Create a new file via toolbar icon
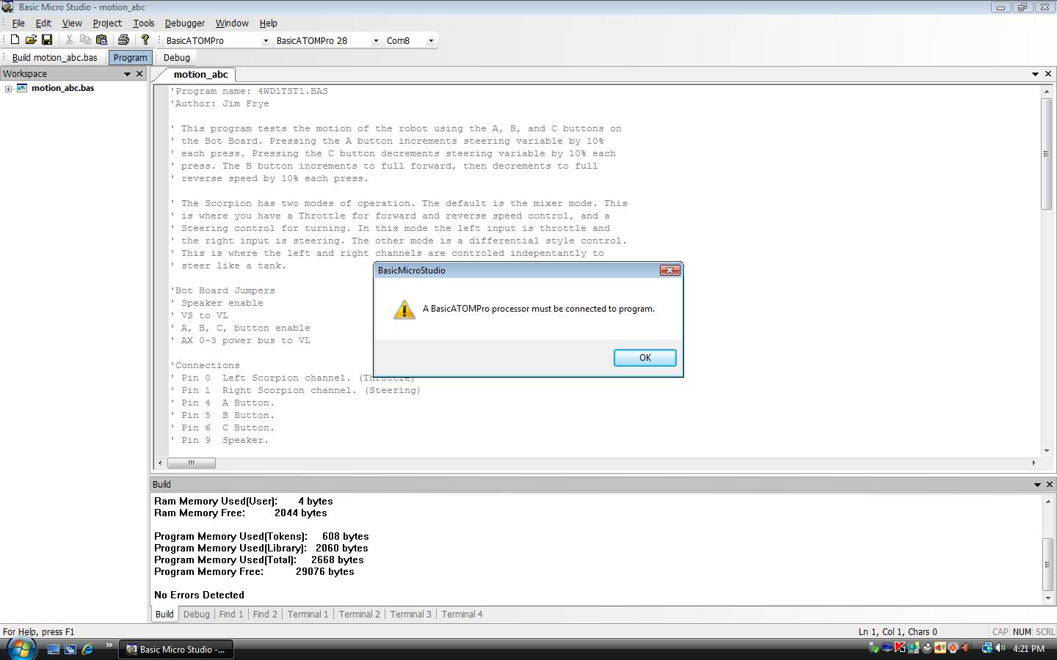Image resolution: width=1057 pixels, height=660 pixels. 15,40
